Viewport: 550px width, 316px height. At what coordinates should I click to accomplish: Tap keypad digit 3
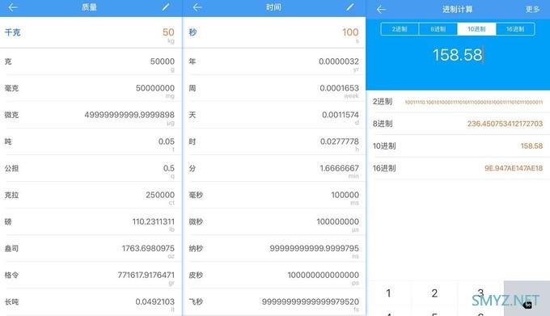[480, 293]
